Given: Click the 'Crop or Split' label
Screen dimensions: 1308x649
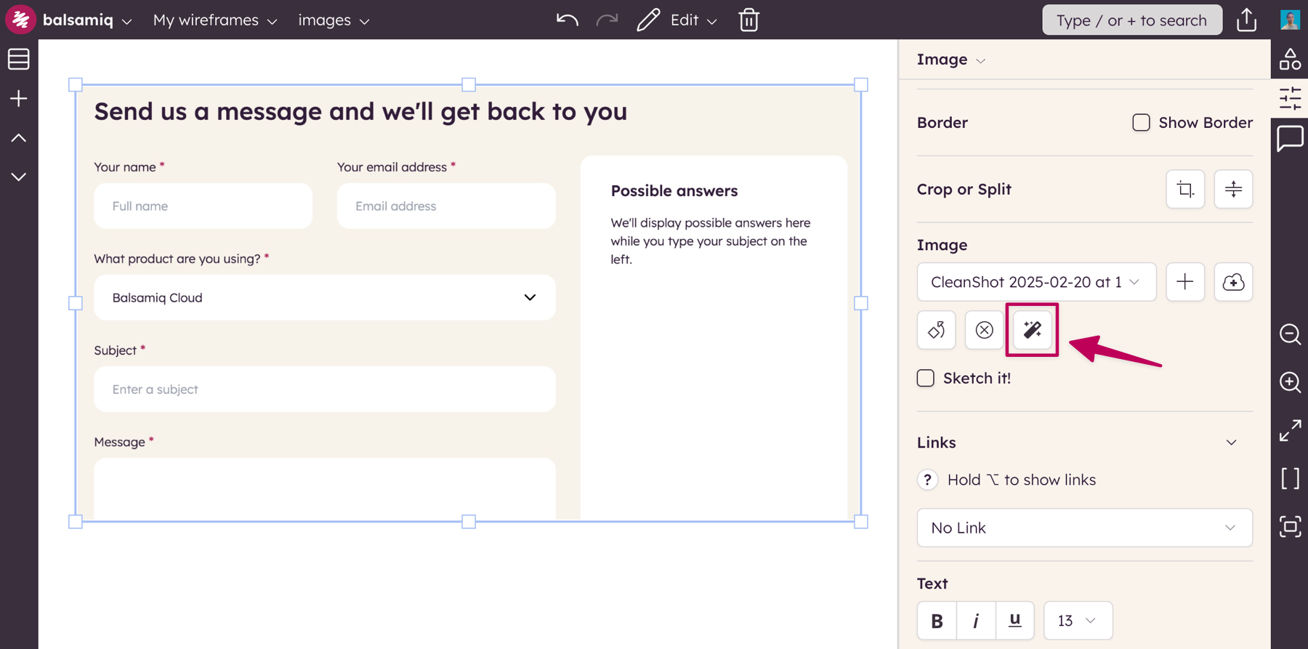Looking at the screenshot, I should (964, 189).
